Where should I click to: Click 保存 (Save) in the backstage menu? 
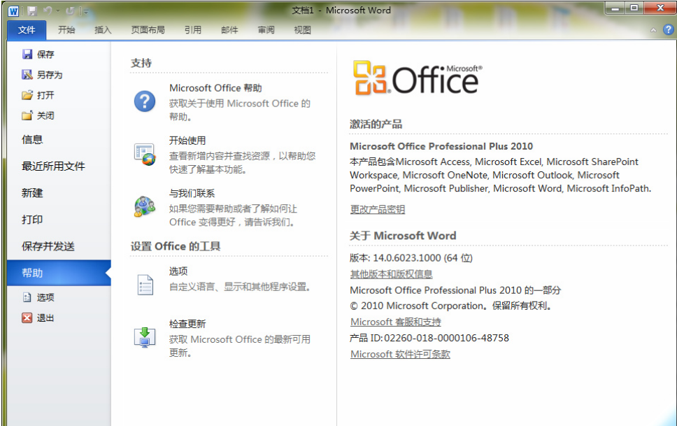(x=38, y=54)
